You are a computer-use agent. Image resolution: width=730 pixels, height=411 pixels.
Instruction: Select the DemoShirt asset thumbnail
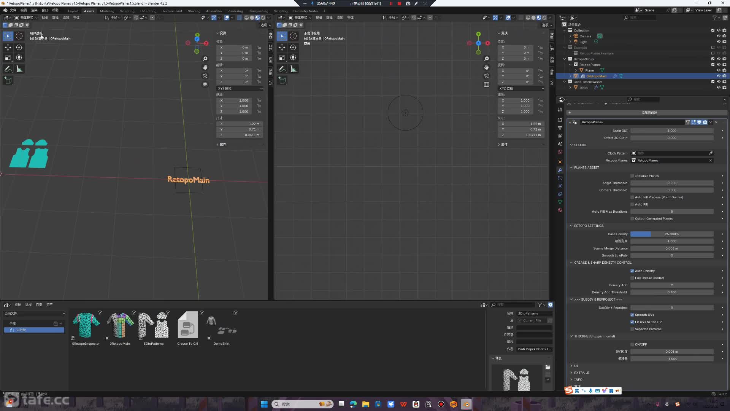221,325
